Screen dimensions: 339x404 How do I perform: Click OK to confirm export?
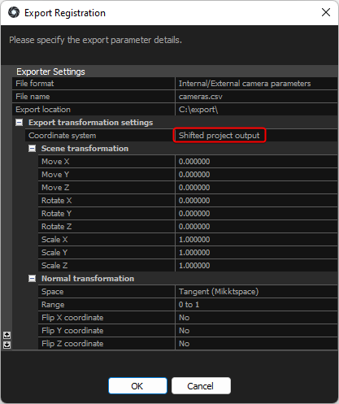137,386
